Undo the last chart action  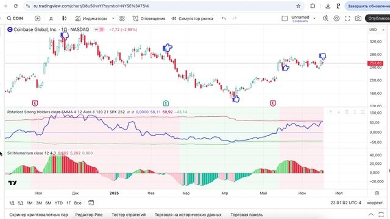[224, 18]
